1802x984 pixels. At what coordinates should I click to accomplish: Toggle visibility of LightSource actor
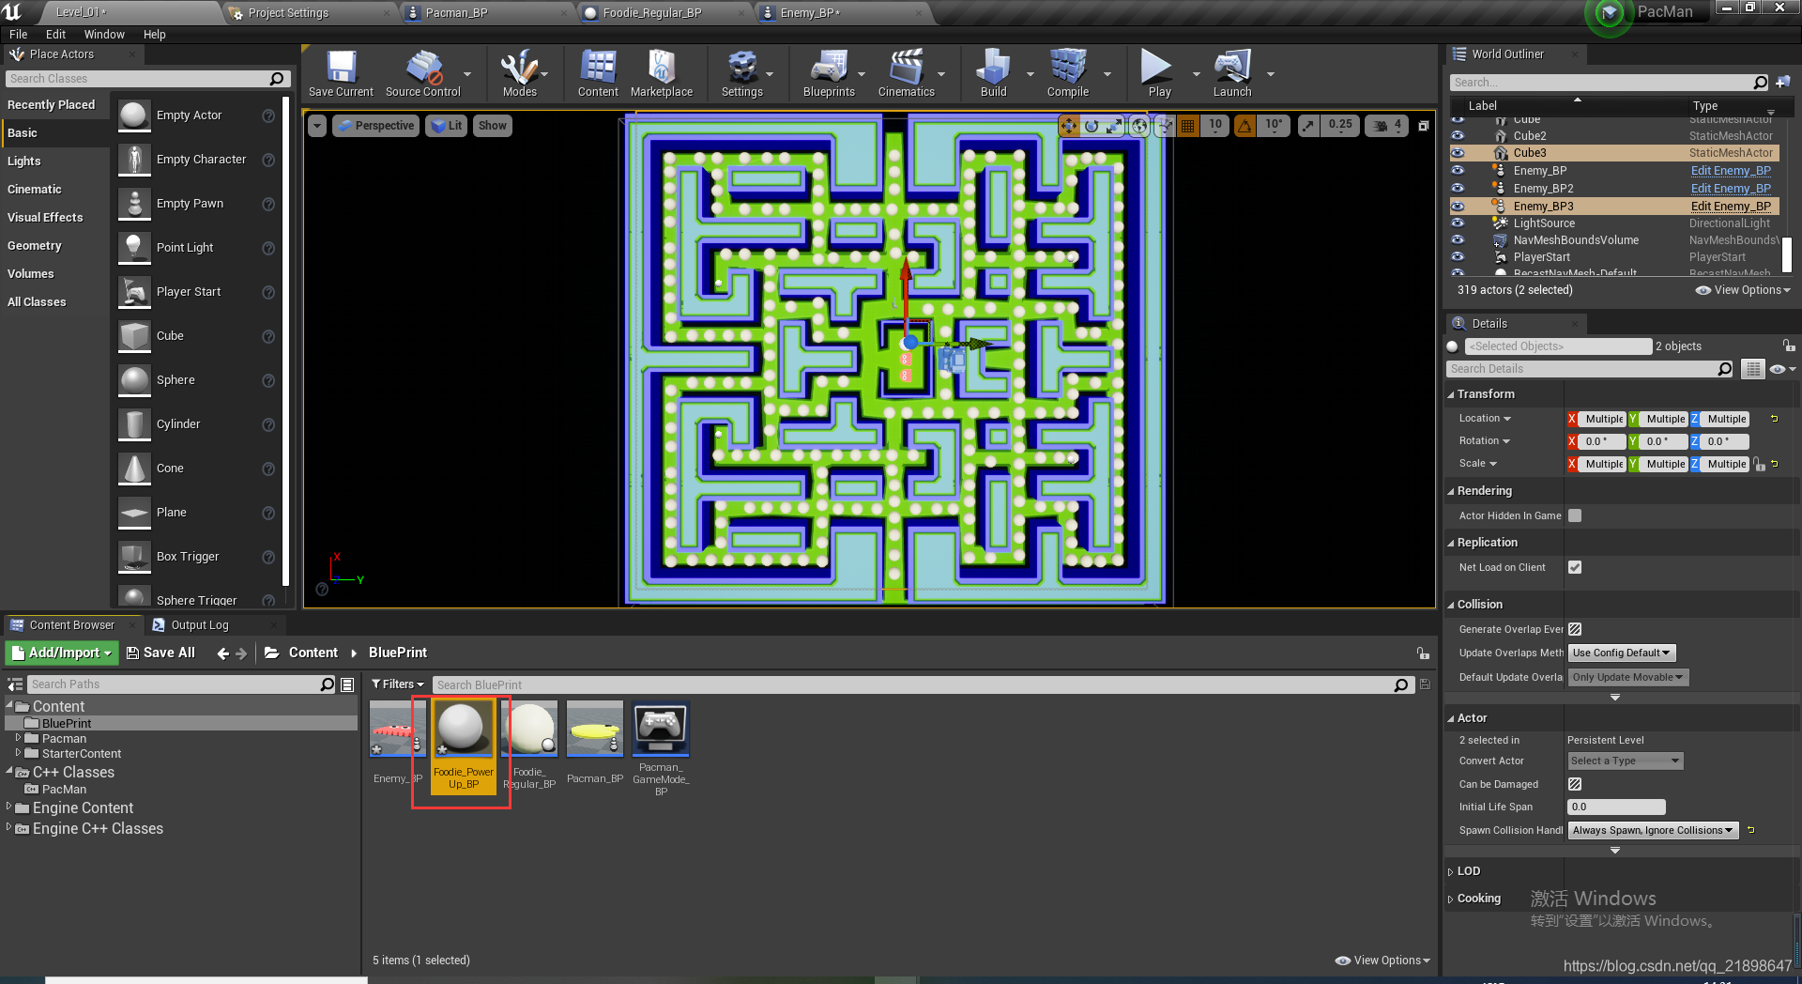click(1458, 223)
